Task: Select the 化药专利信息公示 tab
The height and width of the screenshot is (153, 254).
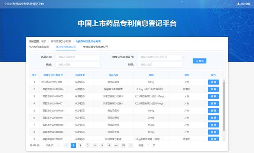Action: tap(66, 47)
